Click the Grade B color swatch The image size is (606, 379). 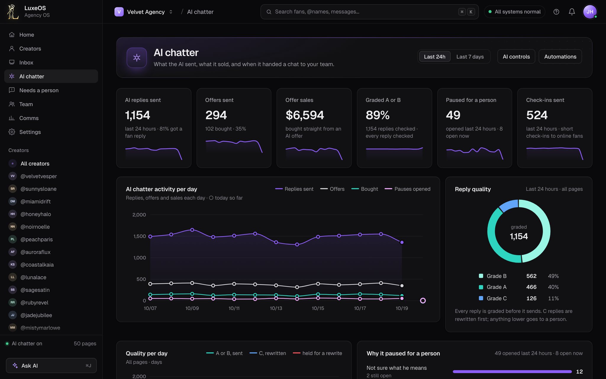[x=481, y=276]
